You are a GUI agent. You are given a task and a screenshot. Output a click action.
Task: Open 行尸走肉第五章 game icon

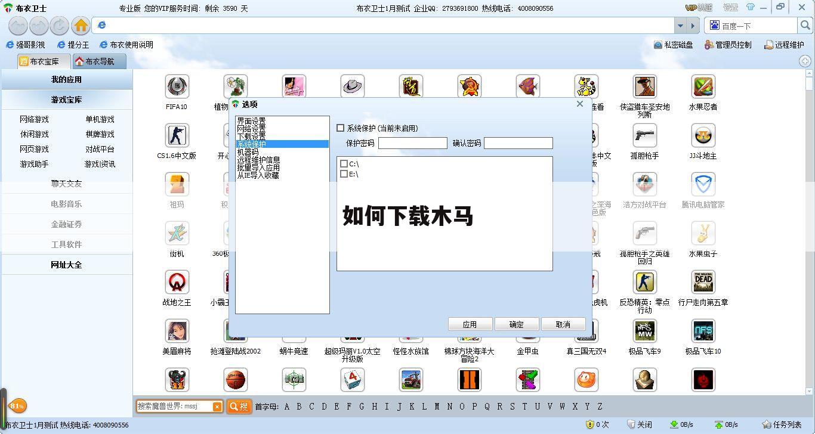click(x=703, y=283)
